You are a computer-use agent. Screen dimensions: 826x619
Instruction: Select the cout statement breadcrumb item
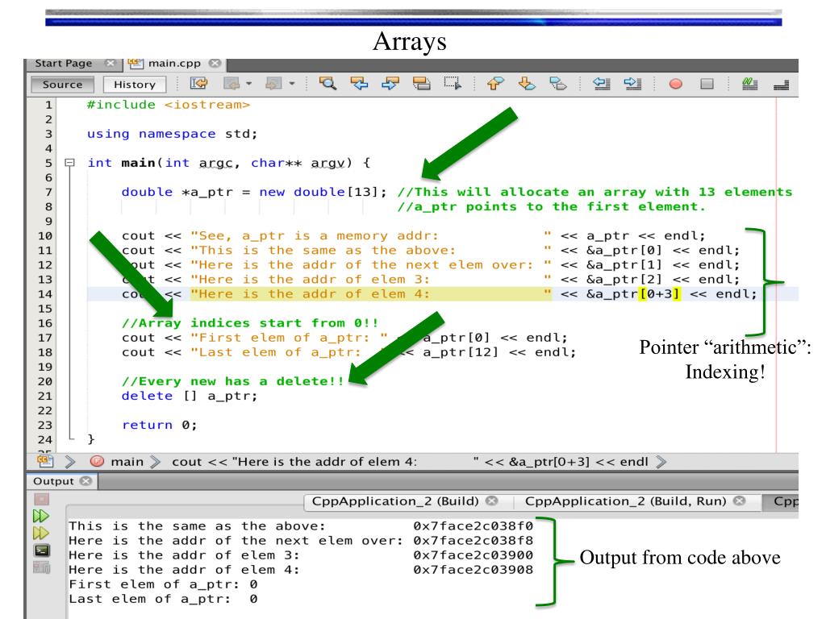click(x=410, y=462)
